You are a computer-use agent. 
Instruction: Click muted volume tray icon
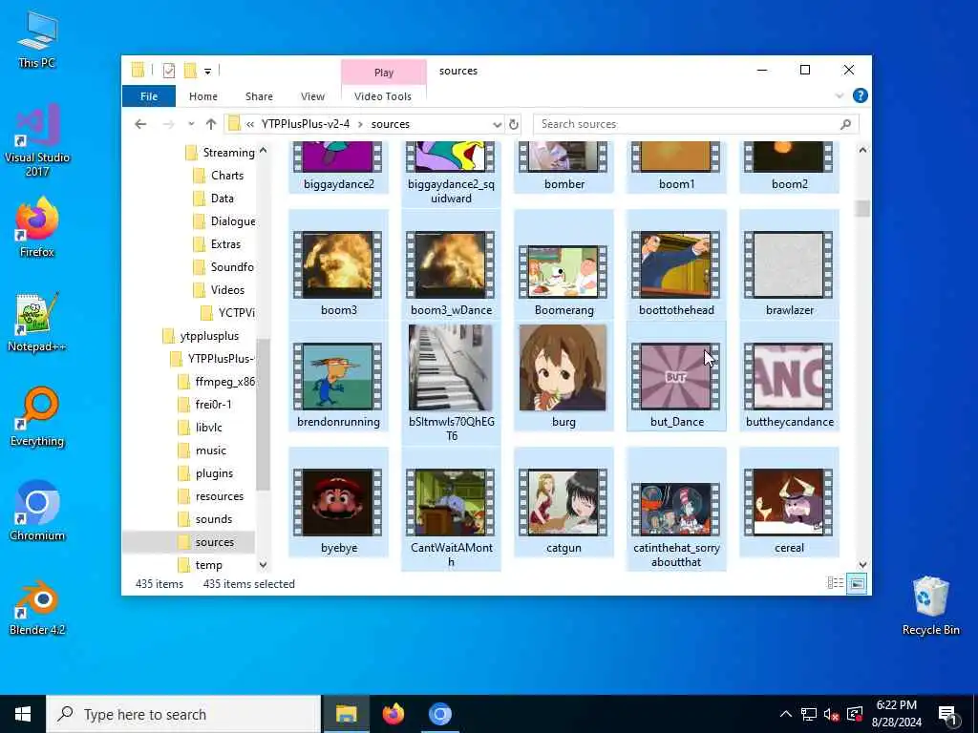click(831, 714)
